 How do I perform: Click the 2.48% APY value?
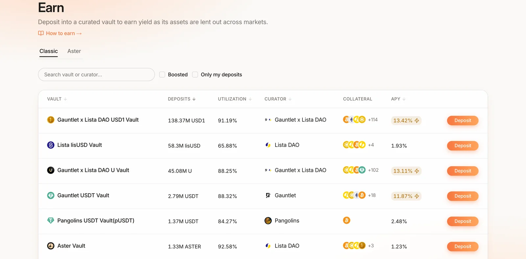point(399,221)
